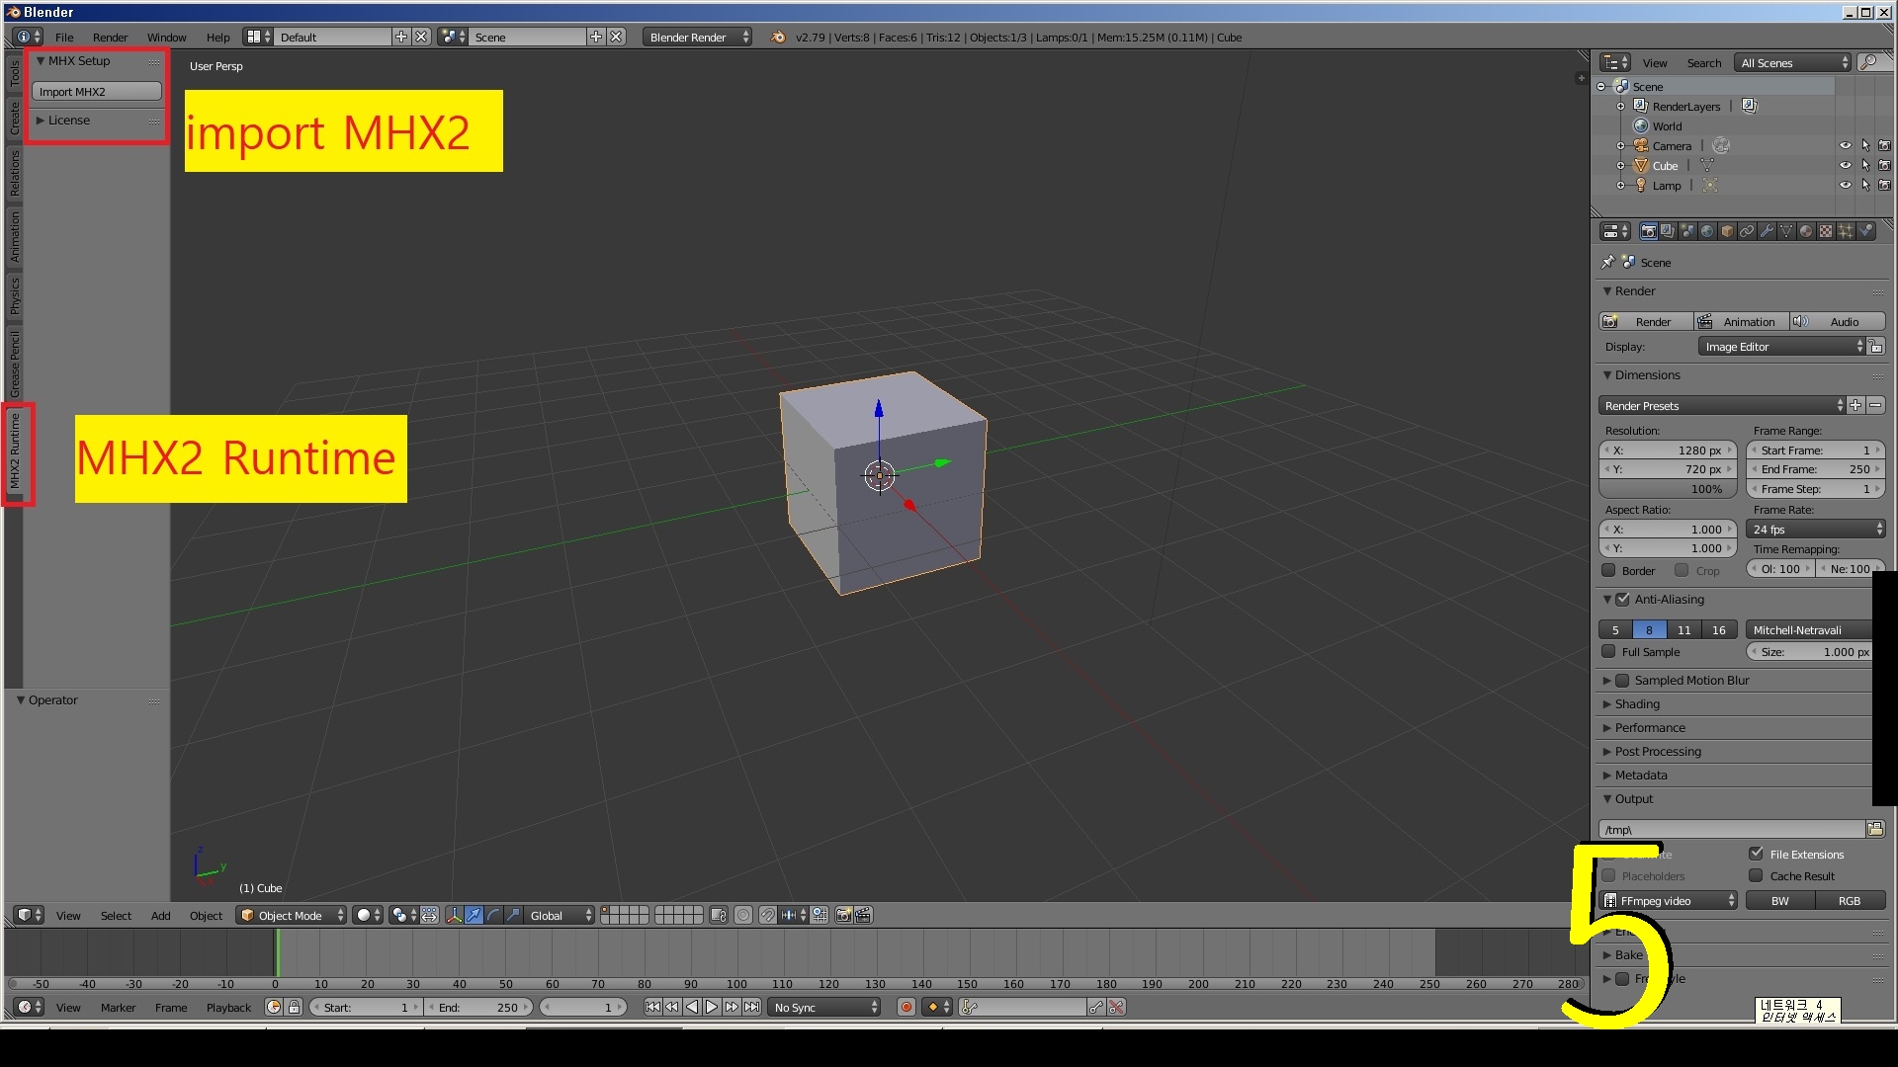Viewport: 1898px width, 1067px height.
Task: Set anti-aliasing samples to 16
Action: (1718, 629)
